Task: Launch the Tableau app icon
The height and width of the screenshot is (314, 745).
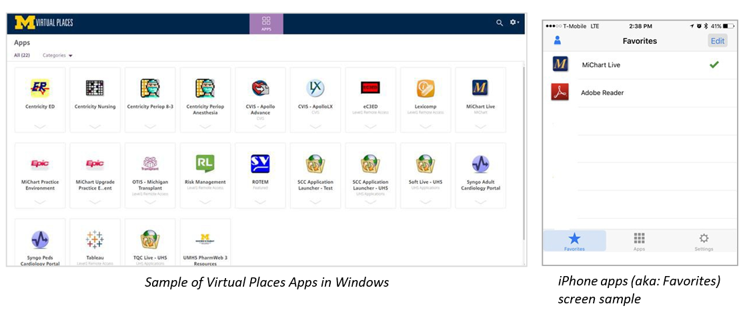Action: [95, 239]
